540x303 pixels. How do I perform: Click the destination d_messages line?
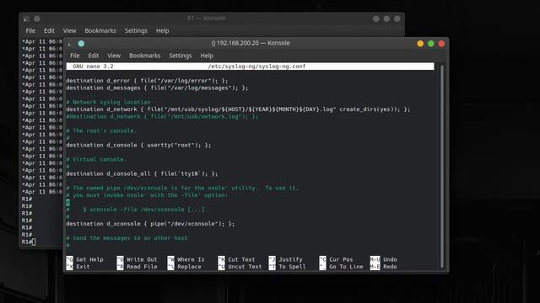pyautogui.click(x=157, y=88)
